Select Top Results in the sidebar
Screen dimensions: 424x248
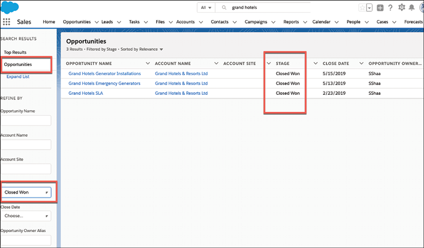pos(15,52)
